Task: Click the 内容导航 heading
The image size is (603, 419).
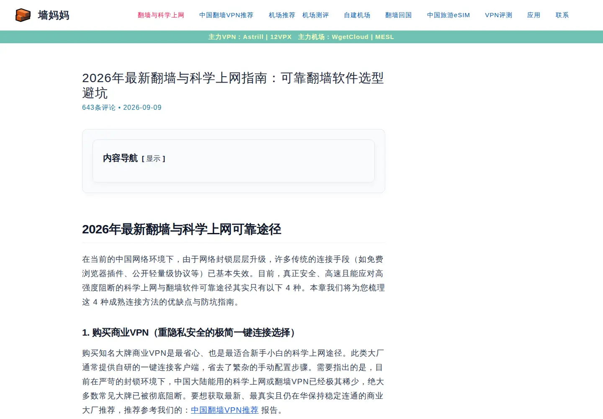Action: 121,158
